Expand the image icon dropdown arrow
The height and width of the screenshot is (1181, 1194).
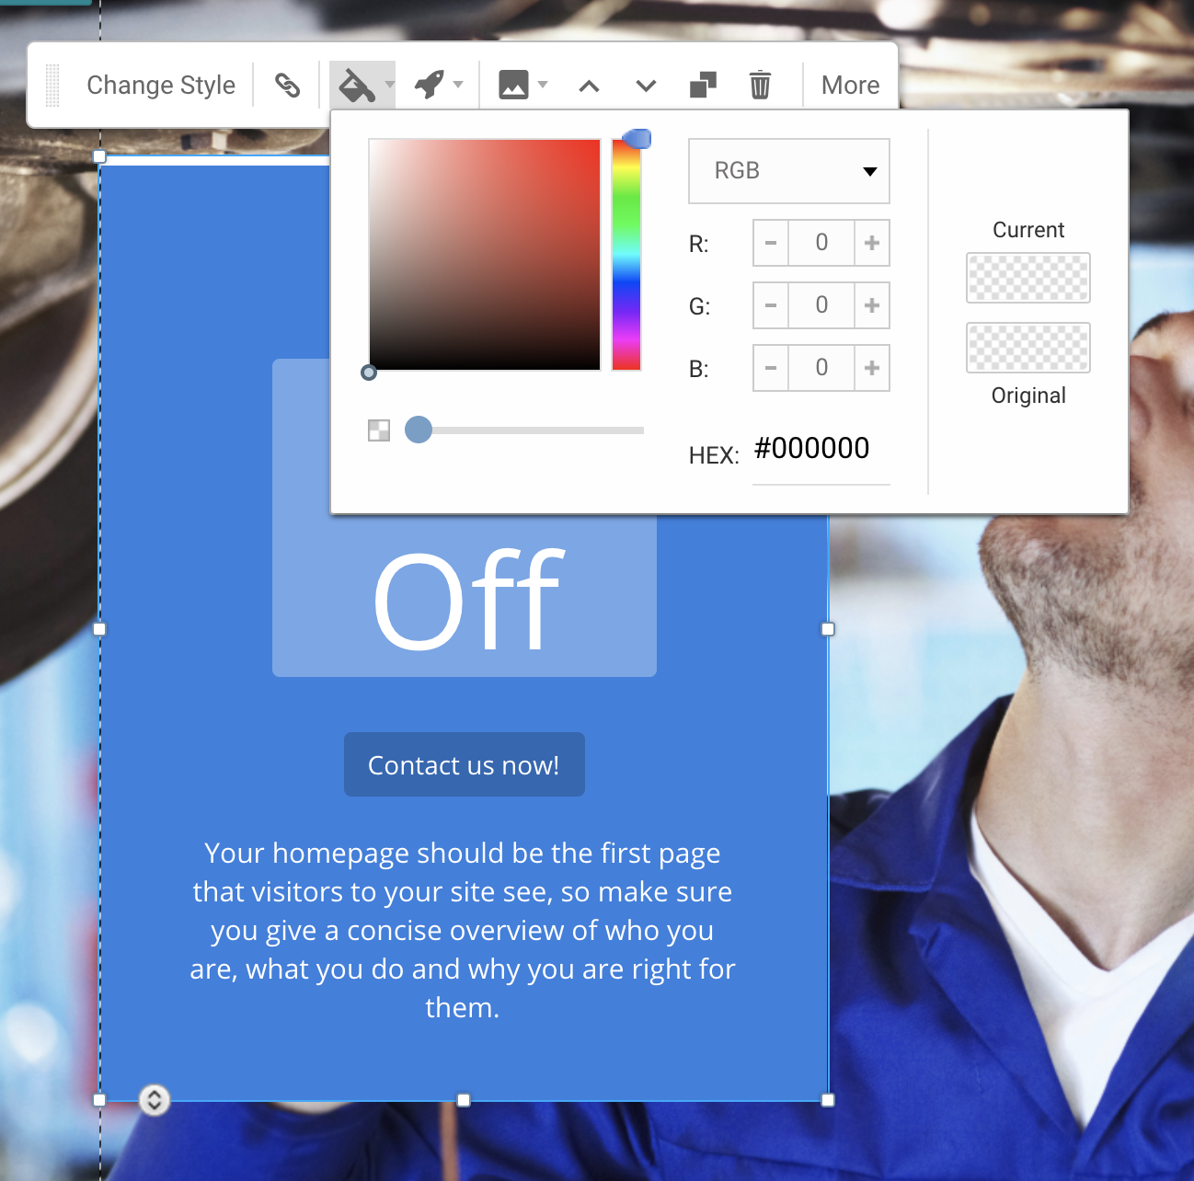point(543,86)
